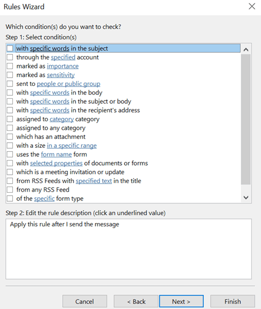Go to previous step with < Back
Viewport: 261px width, 309px height.
click(136, 301)
